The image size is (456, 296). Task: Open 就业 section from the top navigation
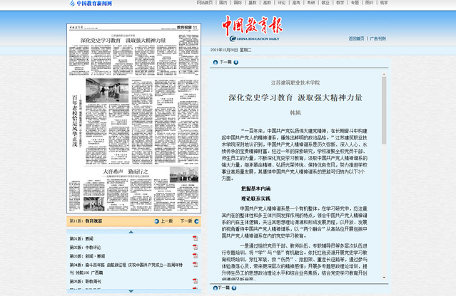(325, 3)
